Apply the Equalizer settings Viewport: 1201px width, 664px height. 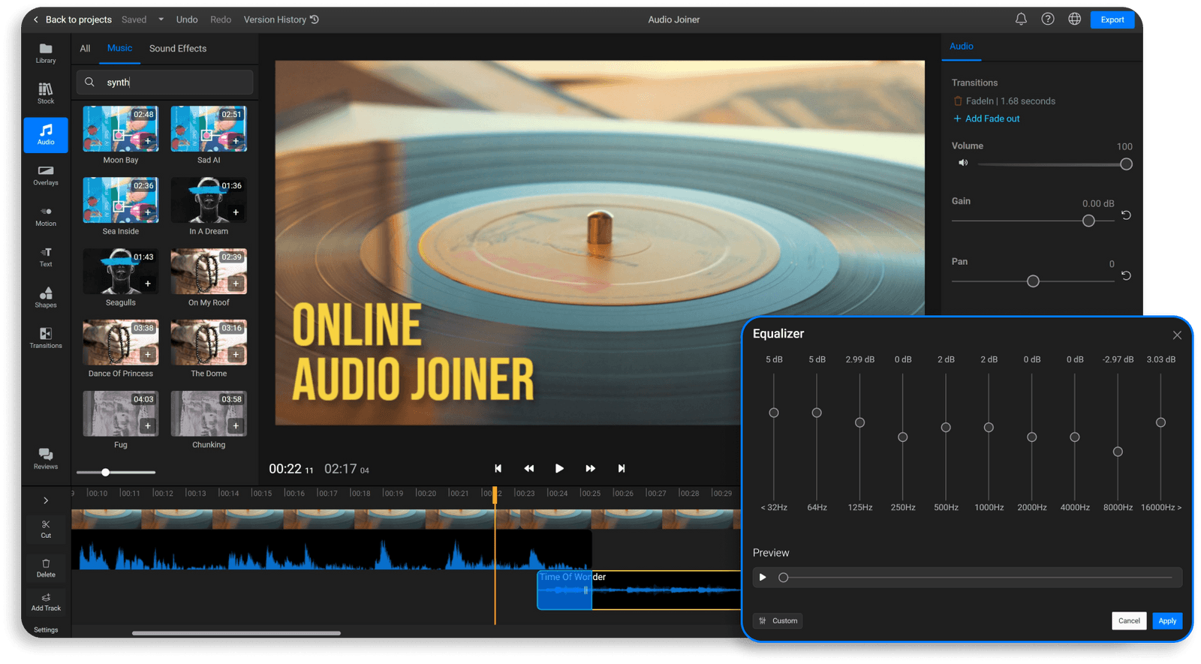coord(1167,620)
